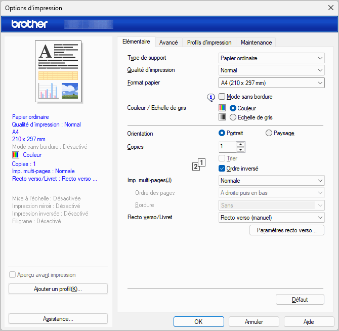
Task: Click the Défaut button
Action: point(300,300)
